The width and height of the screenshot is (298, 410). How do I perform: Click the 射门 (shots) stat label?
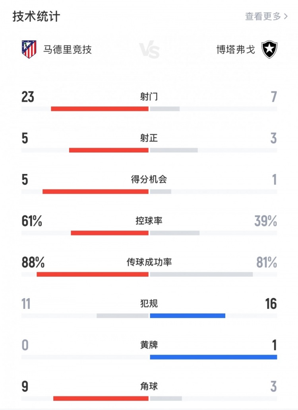(149, 97)
